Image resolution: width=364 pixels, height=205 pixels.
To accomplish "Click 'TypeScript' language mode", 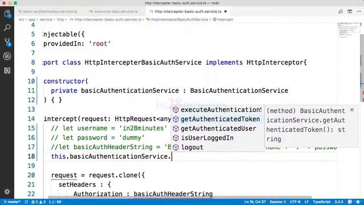I will pos(321,202).
